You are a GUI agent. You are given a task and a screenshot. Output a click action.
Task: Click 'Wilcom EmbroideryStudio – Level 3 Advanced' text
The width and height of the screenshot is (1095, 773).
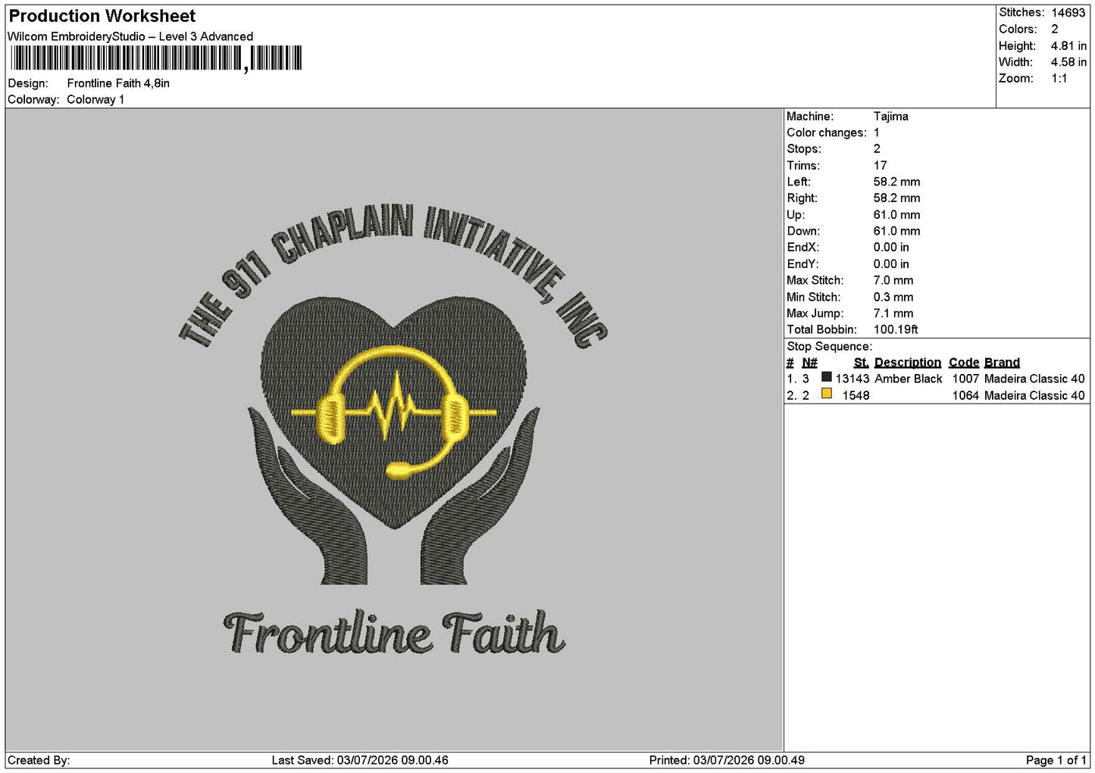(130, 36)
